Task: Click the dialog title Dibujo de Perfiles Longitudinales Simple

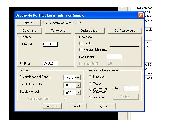Action: tap(50, 15)
